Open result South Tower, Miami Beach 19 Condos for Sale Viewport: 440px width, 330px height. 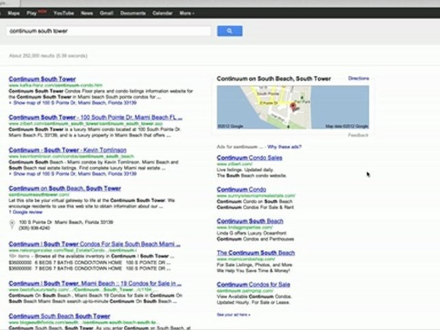(x=95, y=283)
